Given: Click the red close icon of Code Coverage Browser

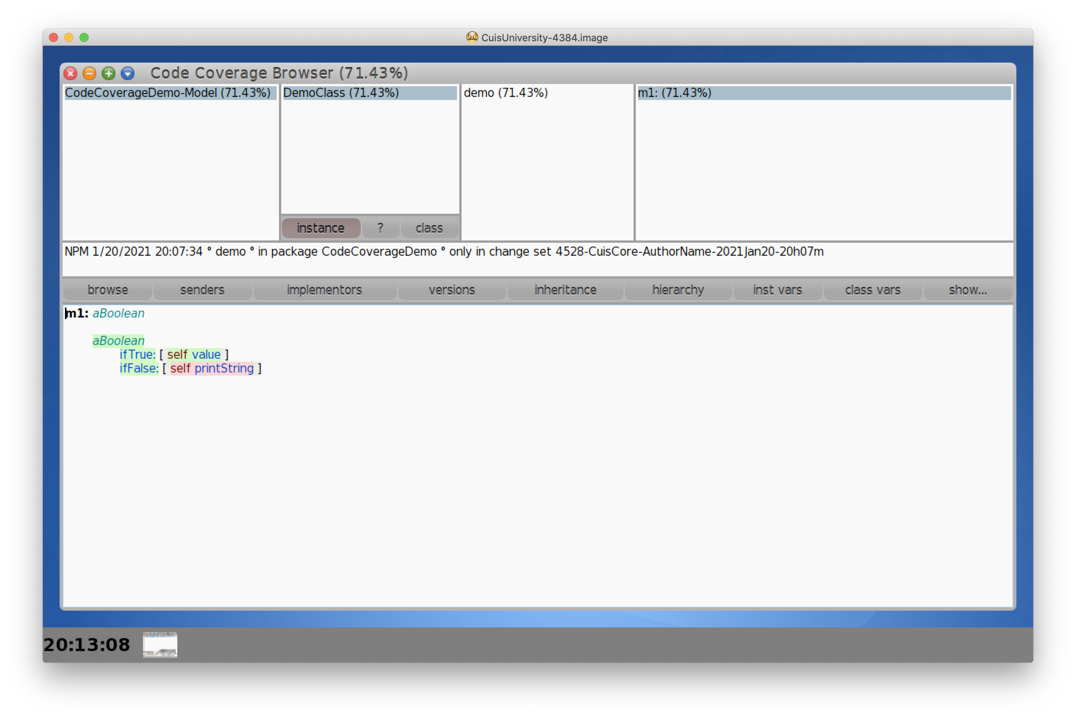Looking at the screenshot, I should click(x=70, y=73).
